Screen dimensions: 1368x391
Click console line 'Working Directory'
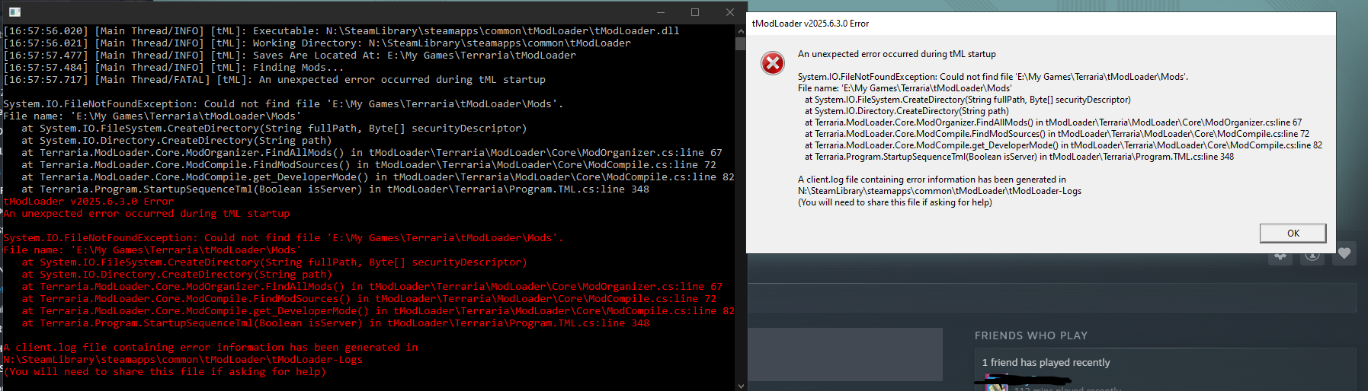tap(317, 43)
